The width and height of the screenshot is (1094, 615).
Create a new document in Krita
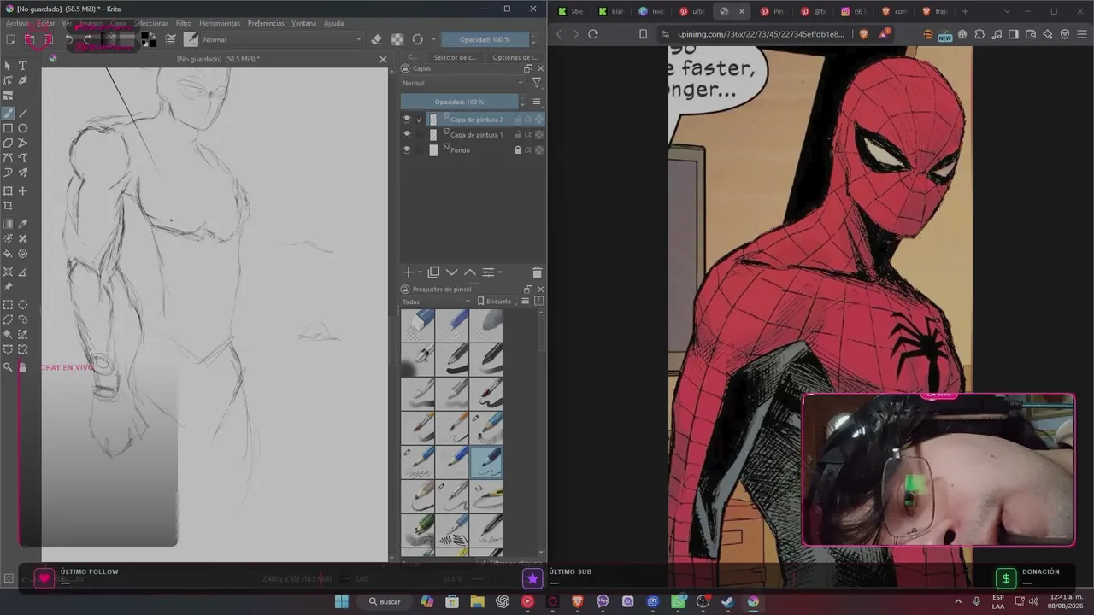(x=10, y=39)
